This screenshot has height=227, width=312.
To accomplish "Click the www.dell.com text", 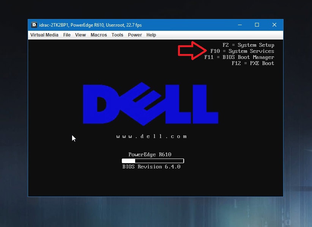I will point(151,137).
